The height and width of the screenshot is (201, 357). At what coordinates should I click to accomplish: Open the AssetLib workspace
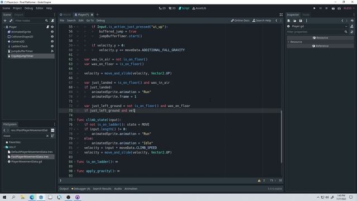click(x=199, y=8)
